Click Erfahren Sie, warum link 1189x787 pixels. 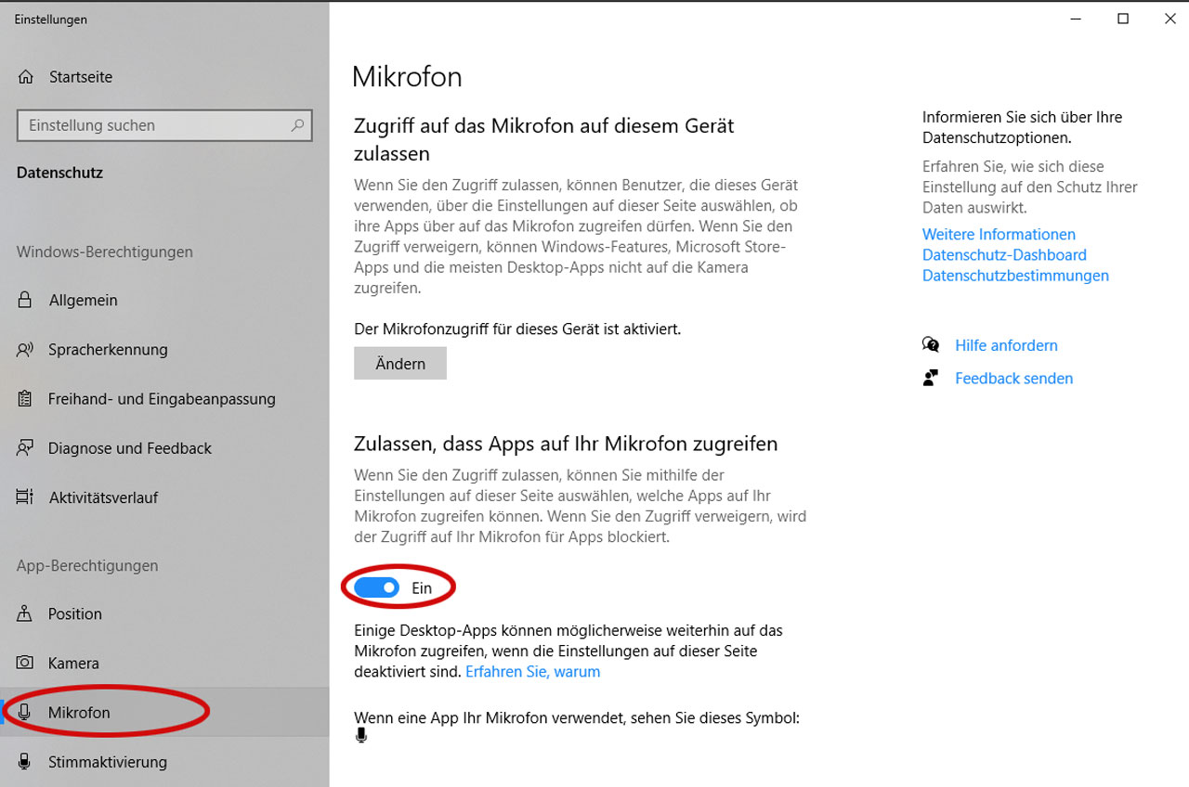(x=532, y=671)
